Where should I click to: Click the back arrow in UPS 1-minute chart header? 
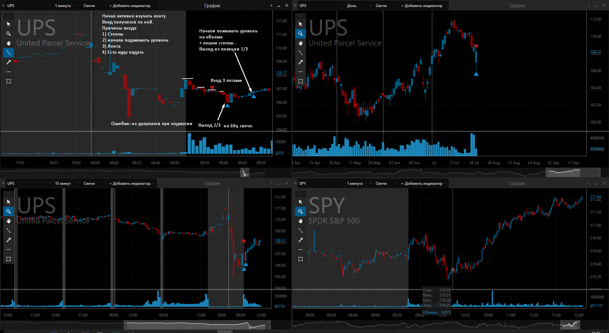(x=271, y=5)
